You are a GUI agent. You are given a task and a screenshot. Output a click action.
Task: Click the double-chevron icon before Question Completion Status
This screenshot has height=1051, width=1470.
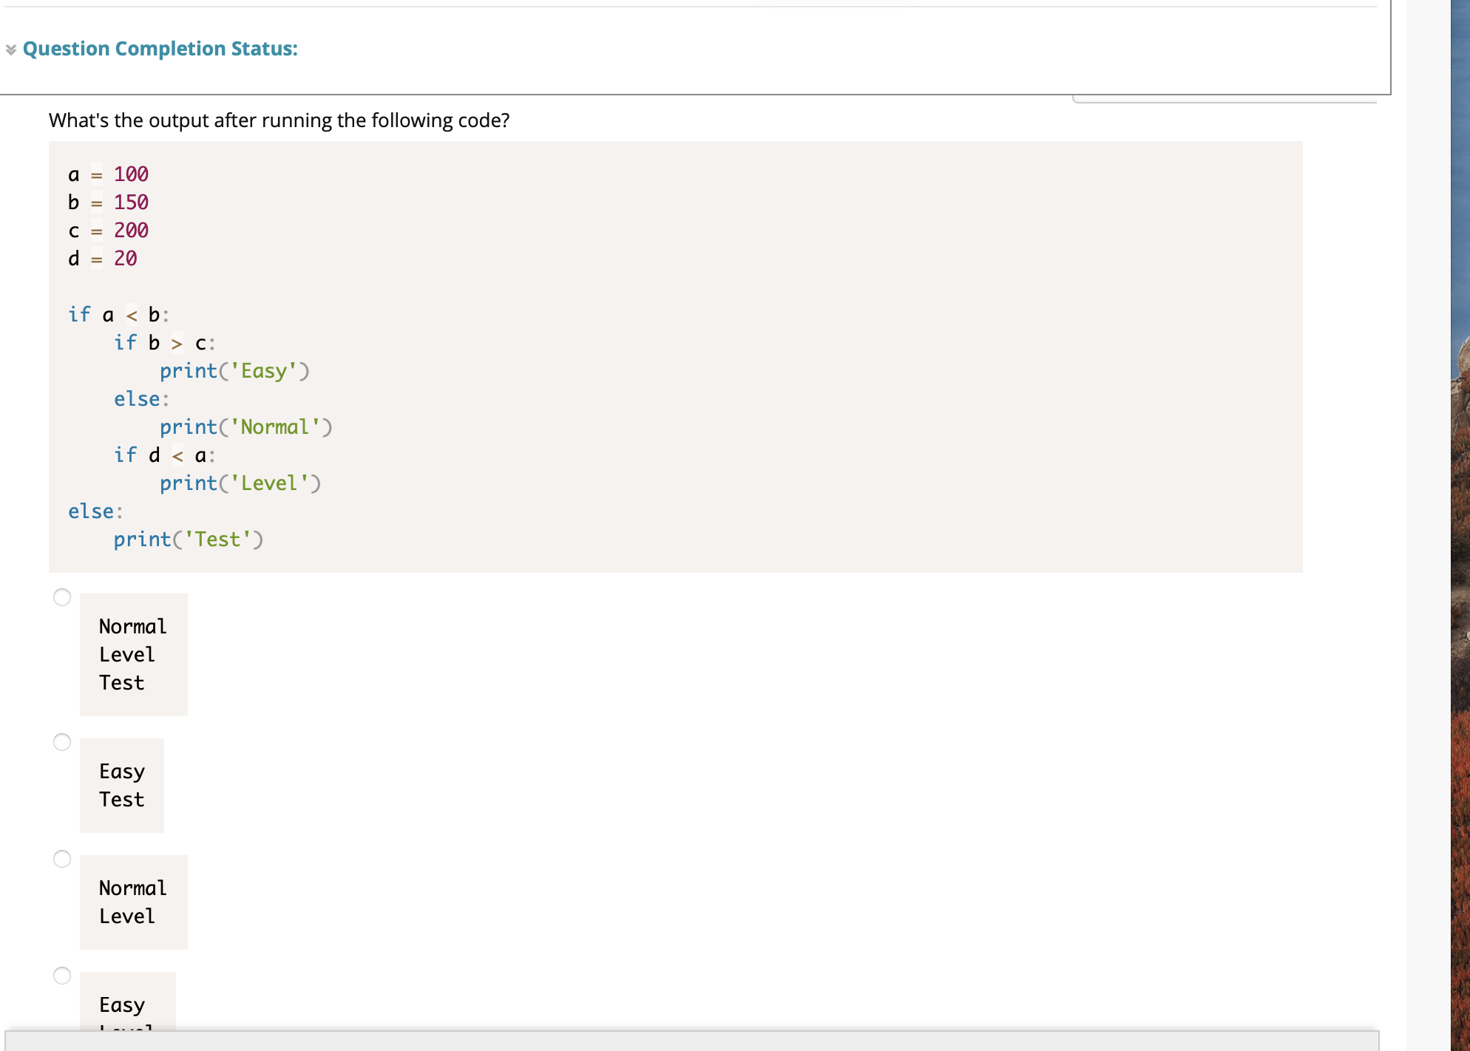point(10,49)
